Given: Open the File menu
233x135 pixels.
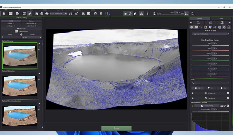Looking at the screenshot, I should pyautogui.click(x=6, y=10).
